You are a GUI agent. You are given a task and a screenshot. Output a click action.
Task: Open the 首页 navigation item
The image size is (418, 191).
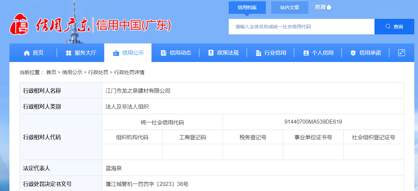[x=34, y=53]
